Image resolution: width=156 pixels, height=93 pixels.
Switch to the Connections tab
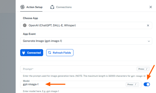point(61,7)
